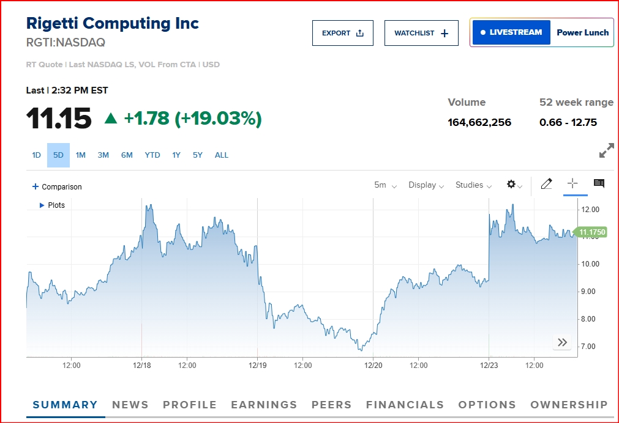Click Export with share icon
This screenshot has width=619, height=423.
(x=343, y=33)
